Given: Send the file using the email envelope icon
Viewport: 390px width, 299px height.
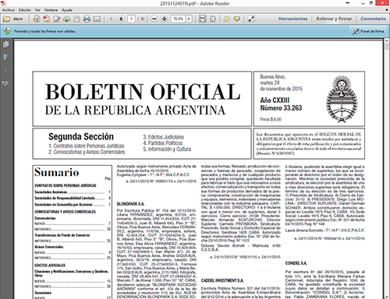Looking at the screenshot, I should point(97,19).
